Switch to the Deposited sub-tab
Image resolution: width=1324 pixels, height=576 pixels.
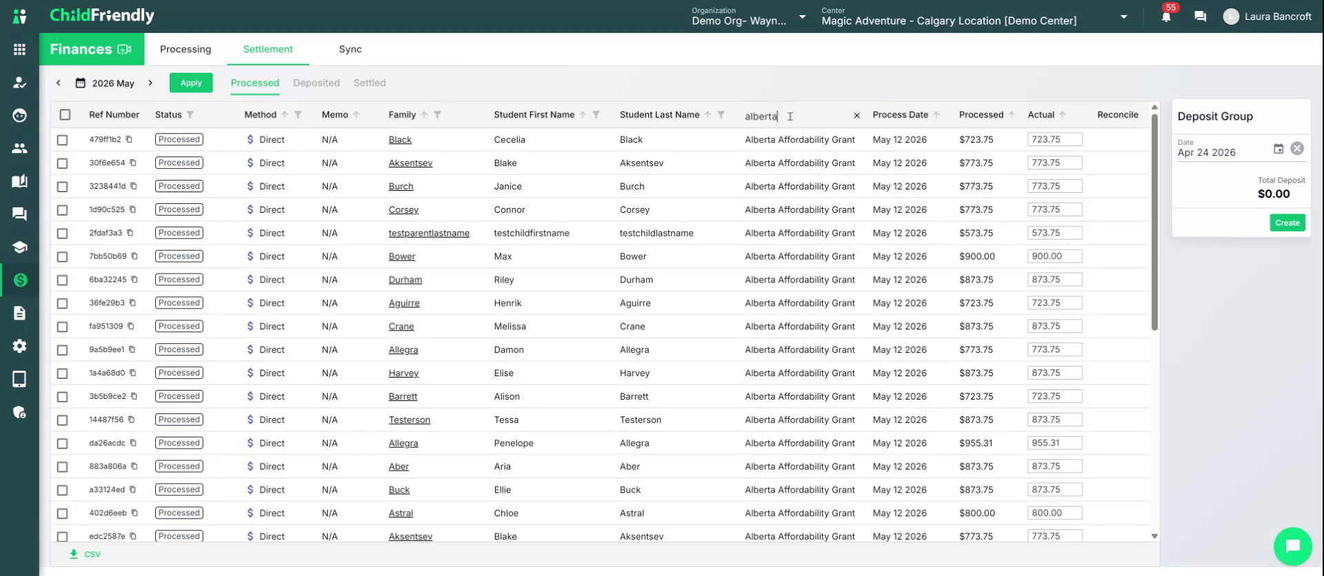coord(317,83)
